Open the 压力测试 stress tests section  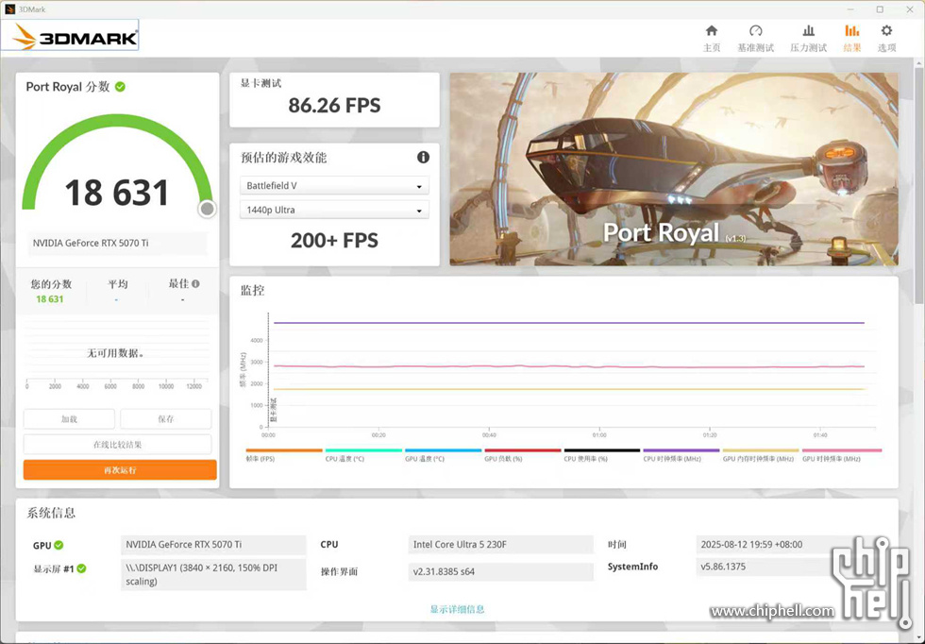click(808, 39)
